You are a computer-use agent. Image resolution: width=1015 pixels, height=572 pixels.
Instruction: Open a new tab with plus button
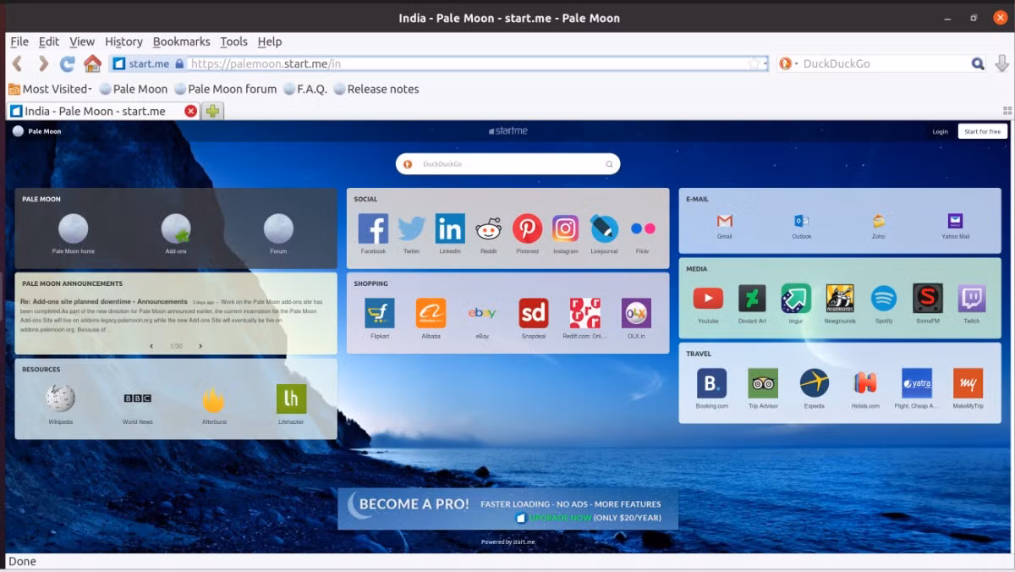(212, 111)
